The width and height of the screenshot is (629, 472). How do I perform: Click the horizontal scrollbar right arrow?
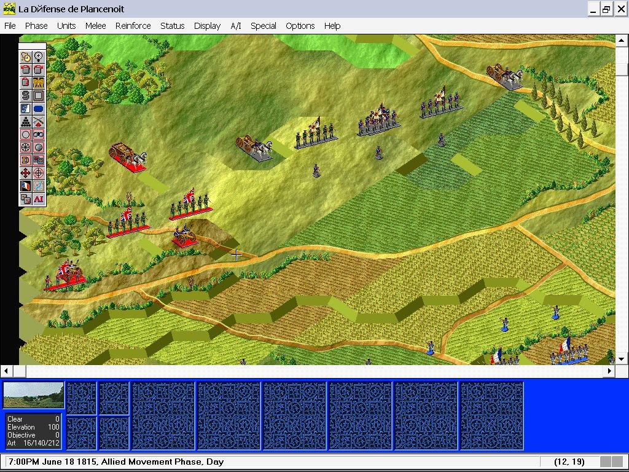click(609, 371)
